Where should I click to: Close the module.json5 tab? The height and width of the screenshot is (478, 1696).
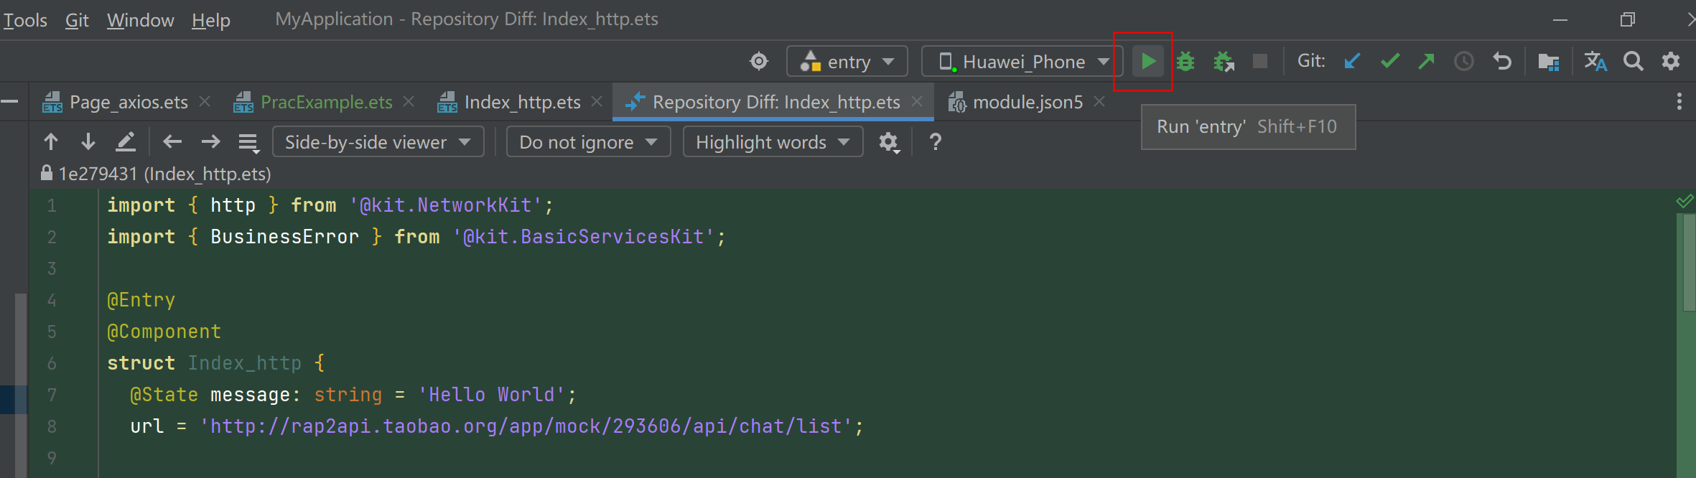(1099, 101)
